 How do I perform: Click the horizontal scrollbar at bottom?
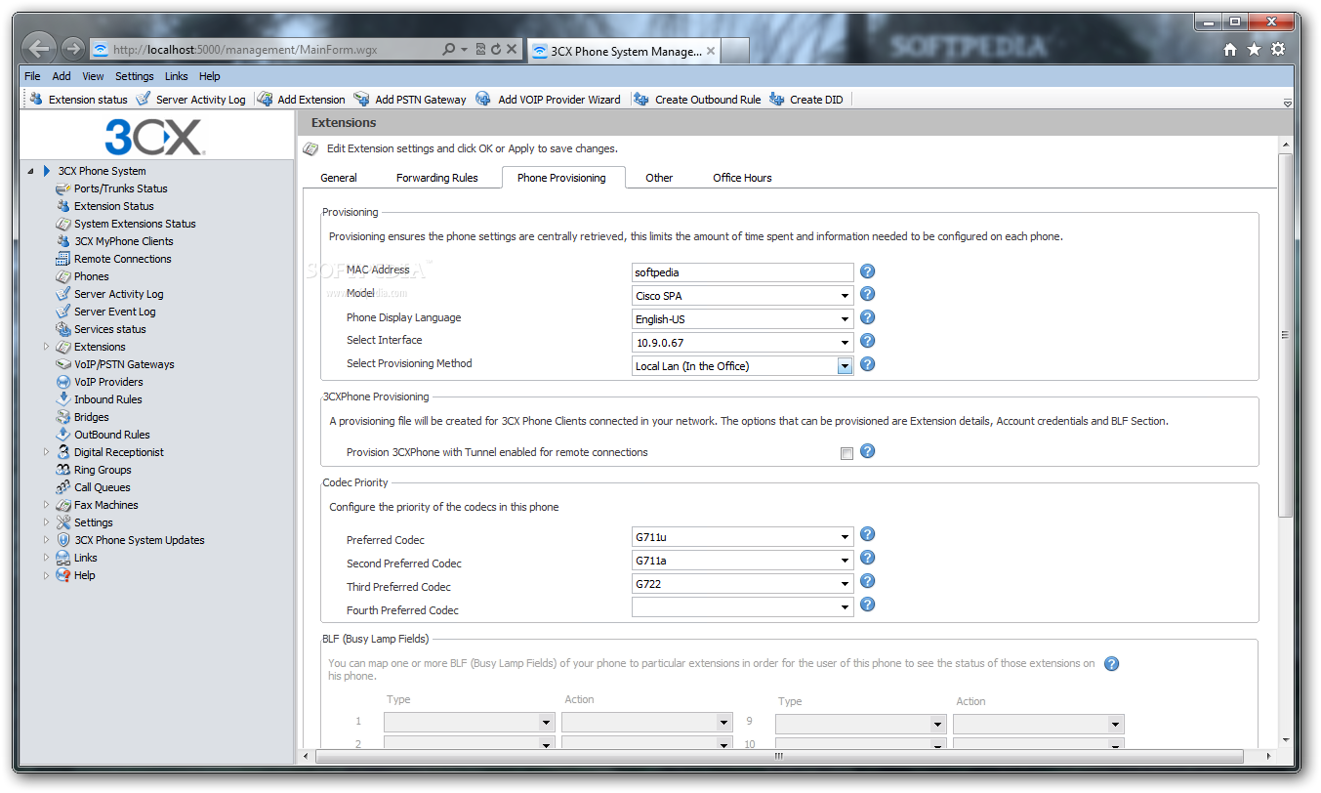click(778, 756)
